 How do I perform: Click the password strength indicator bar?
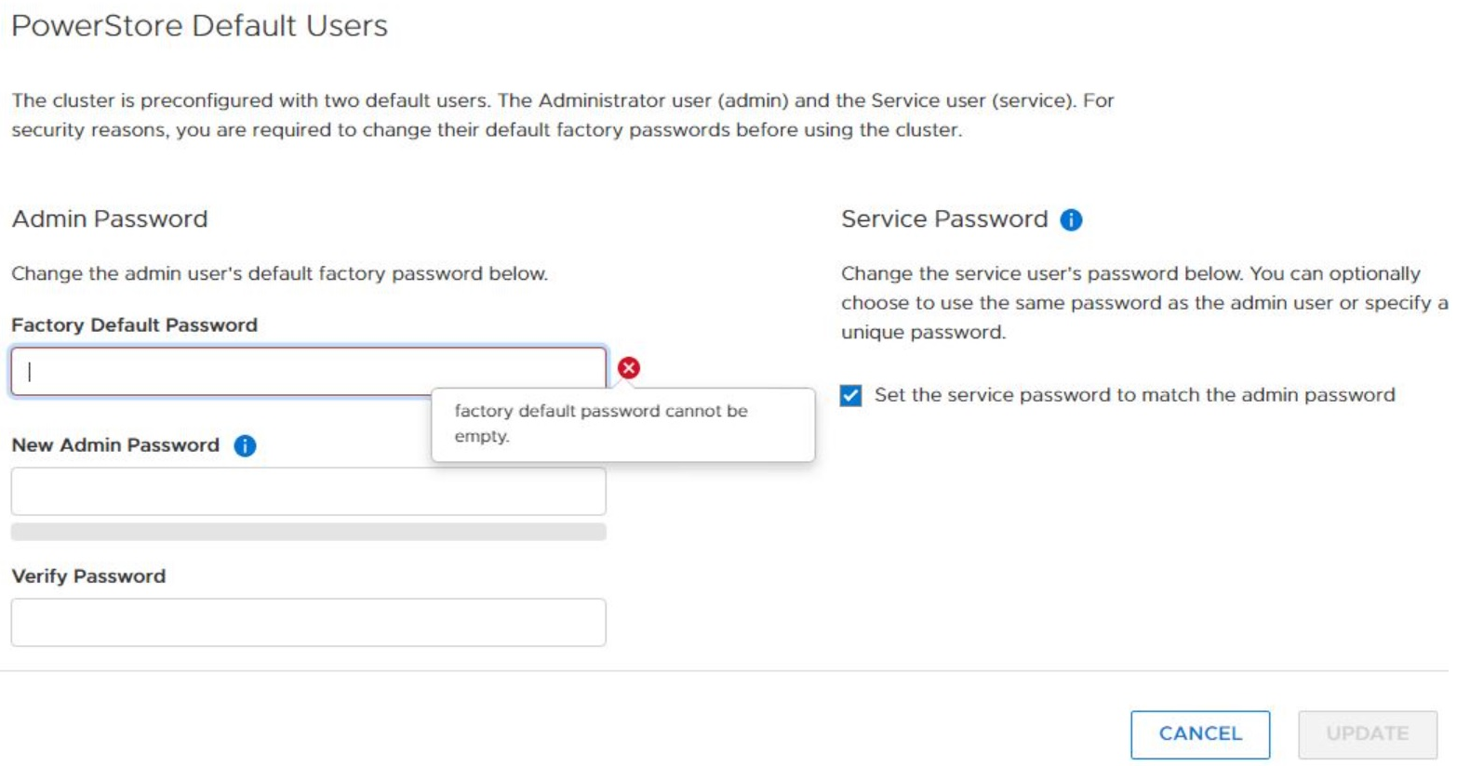click(307, 532)
